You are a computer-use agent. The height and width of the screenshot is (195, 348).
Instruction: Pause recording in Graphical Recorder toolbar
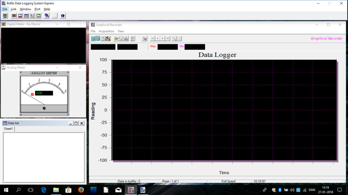(98, 39)
